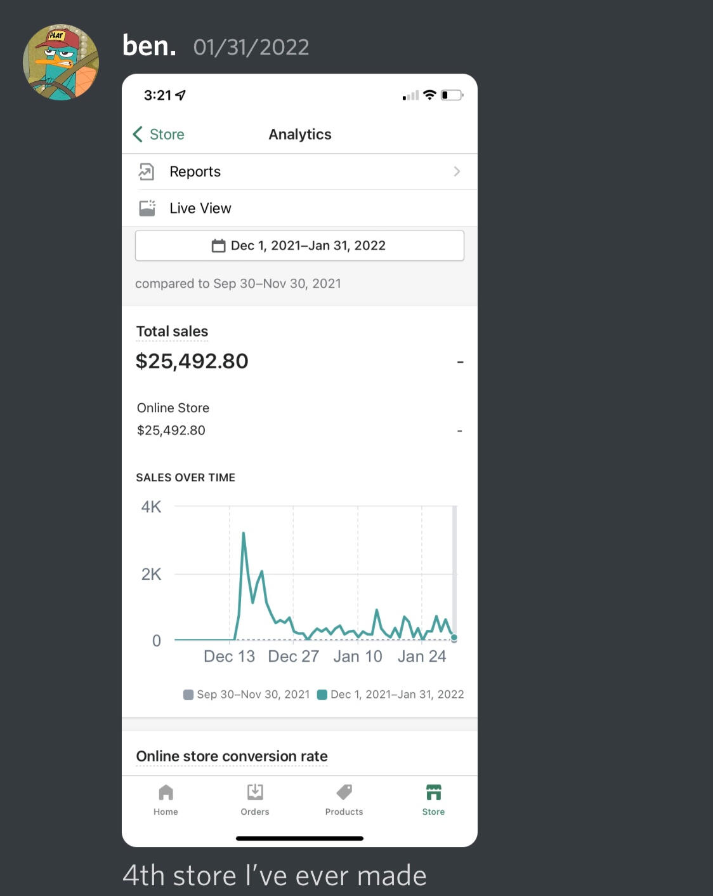
Task: Tap the Online store conversion rate heading
Action: click(232, 756)
